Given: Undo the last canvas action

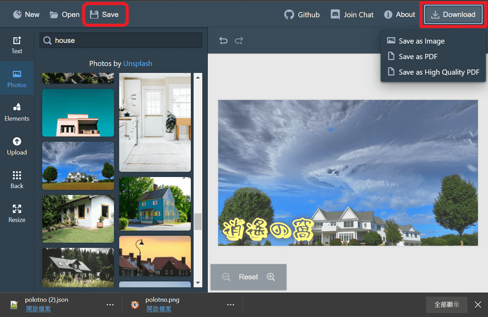Looking at the screenshot, I should click(223, 40).
